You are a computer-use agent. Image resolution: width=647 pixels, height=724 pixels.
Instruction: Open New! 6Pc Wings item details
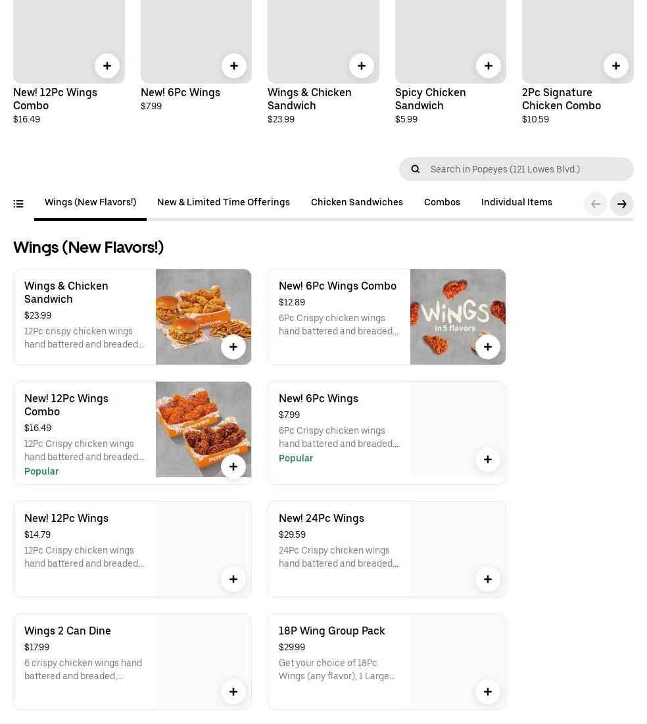point(318,398)
